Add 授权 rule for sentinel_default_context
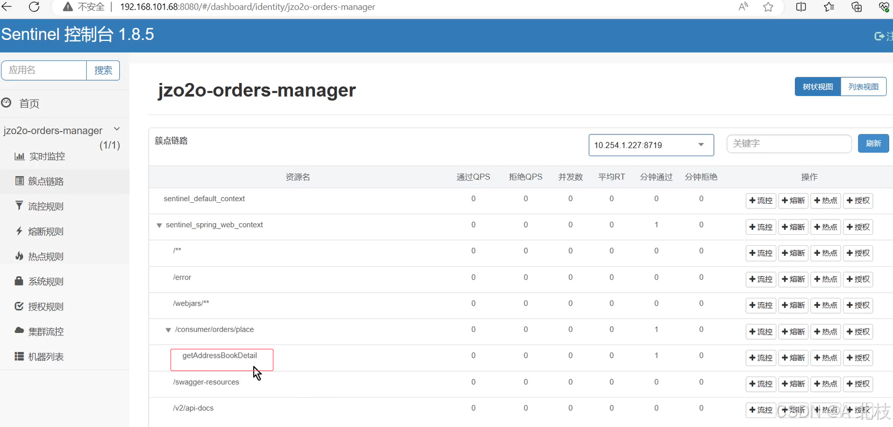This screenshot has width=893, height=427. (x=858, y=201)
